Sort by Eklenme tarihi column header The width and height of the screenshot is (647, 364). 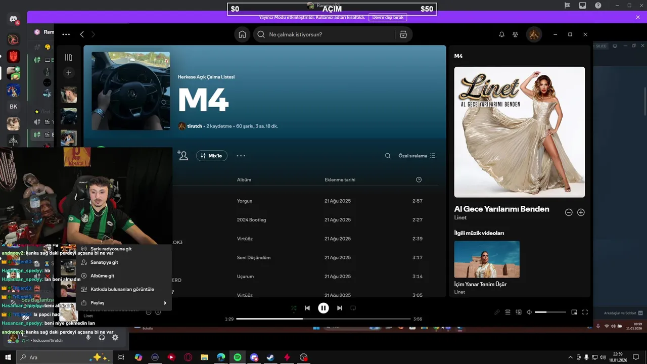pyautogui.click(x=340, y=179)
